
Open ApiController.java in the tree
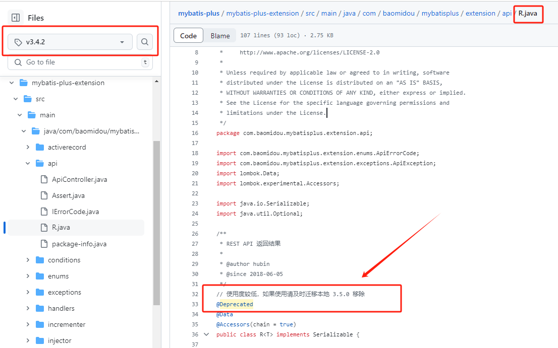pos(79,179)
